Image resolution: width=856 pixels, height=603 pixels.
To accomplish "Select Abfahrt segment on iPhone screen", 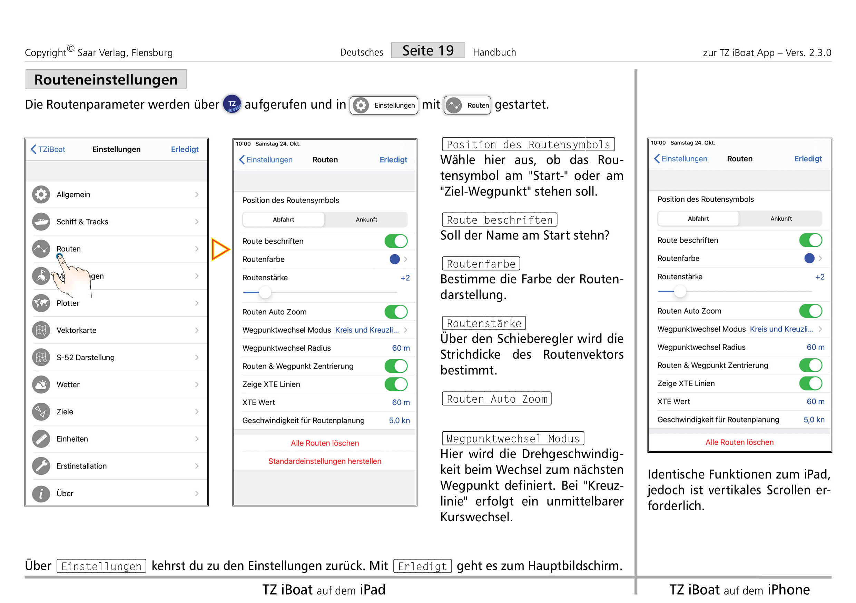I will (x=698, y=219).
